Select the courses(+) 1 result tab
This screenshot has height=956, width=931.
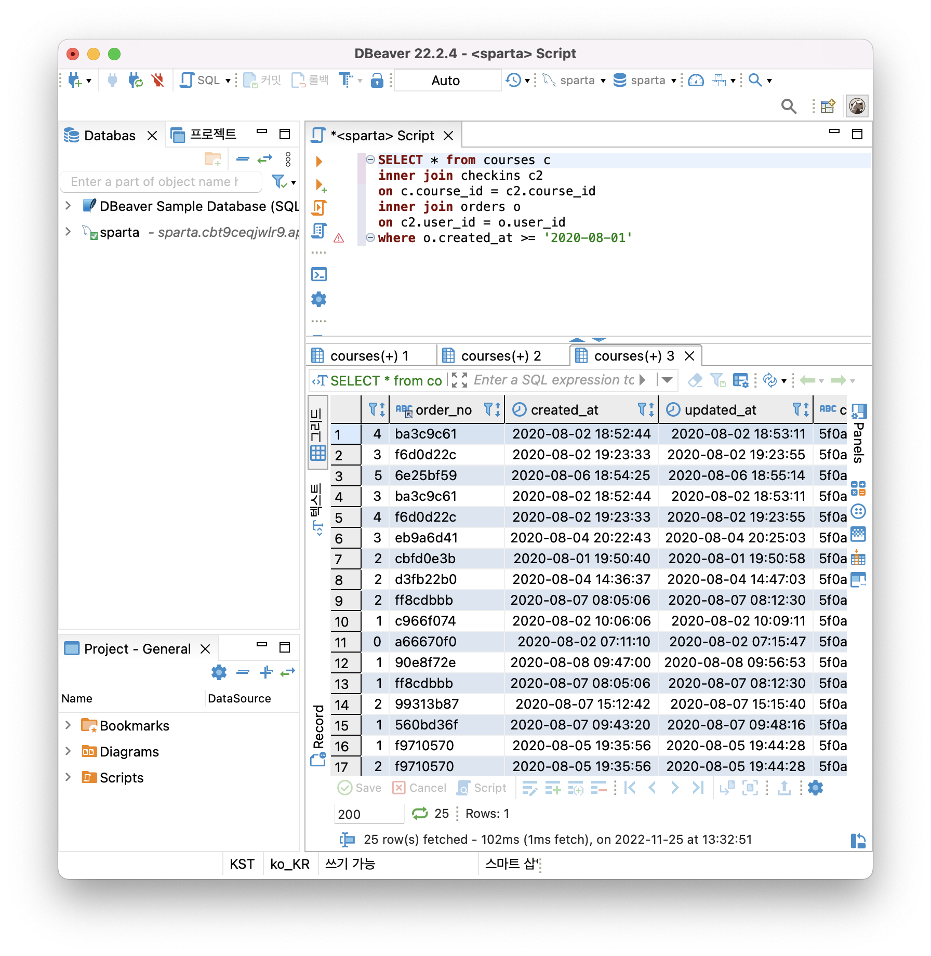pyautogui.click(x=370, y=355)
